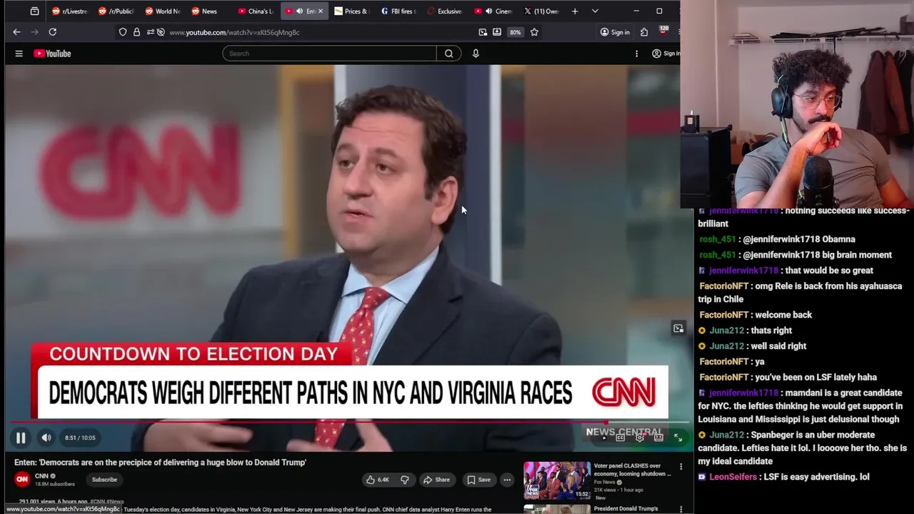
Task: Open Firefox View icon left of tabs
Action: pyautogui.click(x=34, y=11)
